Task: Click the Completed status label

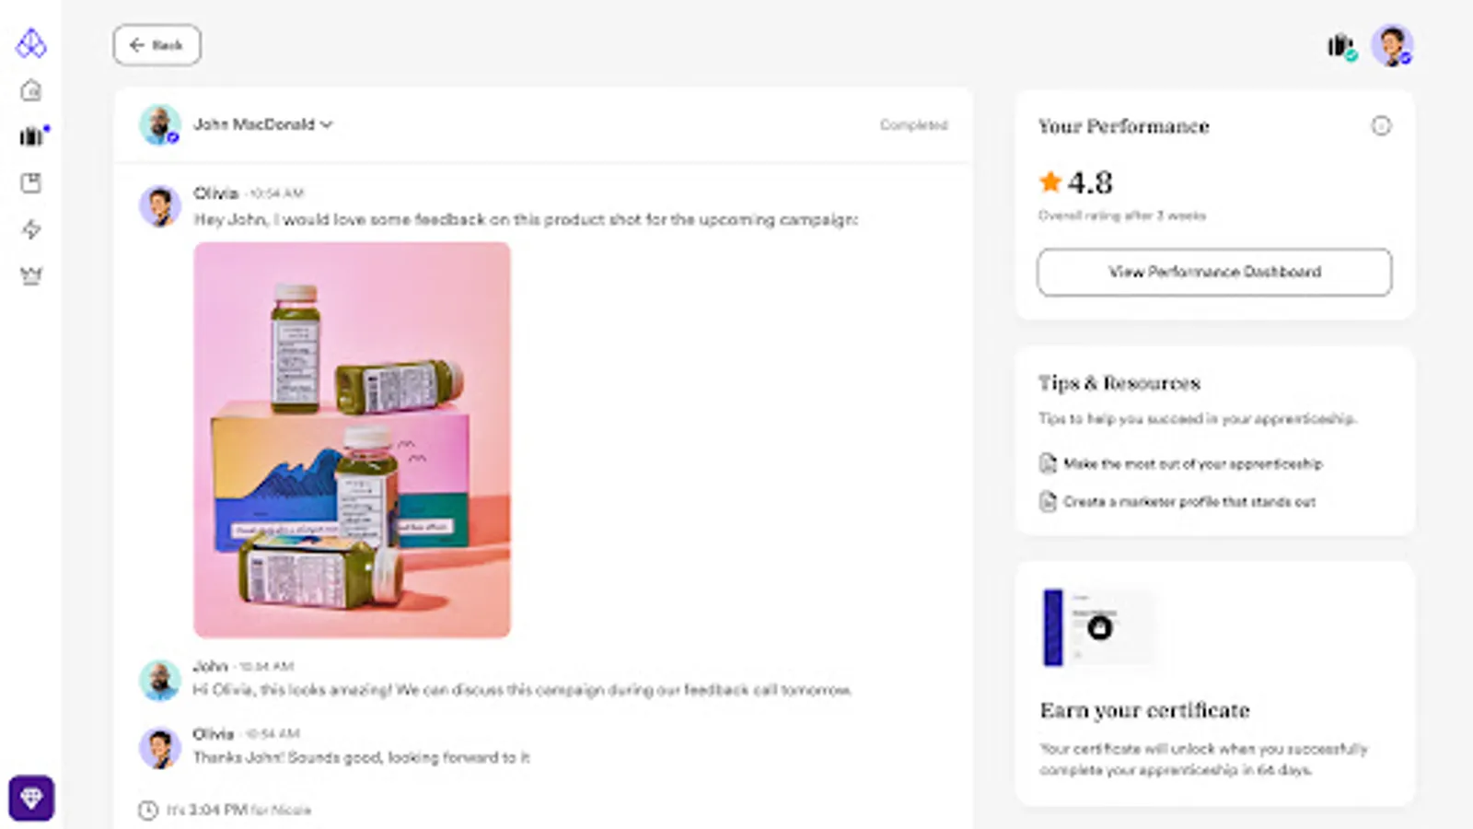Action: pyautogui.click(x=913, y=124)
